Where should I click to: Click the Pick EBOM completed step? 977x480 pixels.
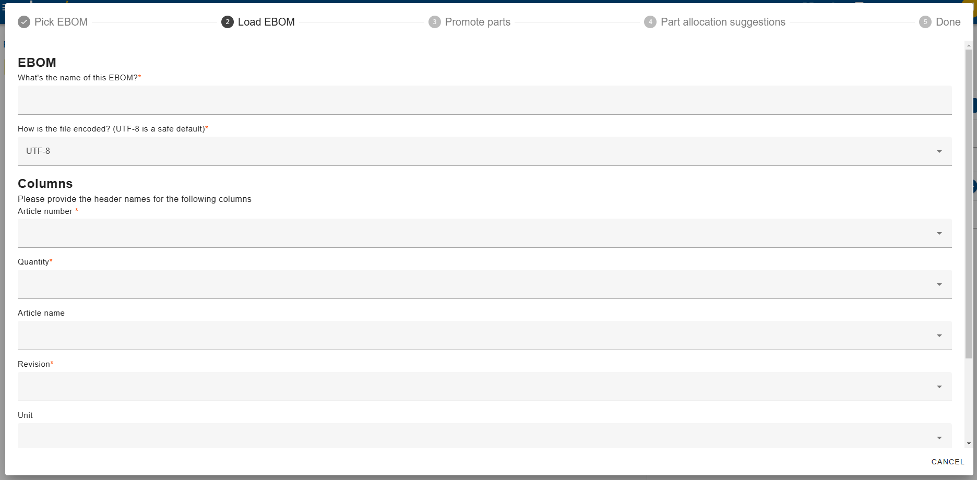click(53, 22)
